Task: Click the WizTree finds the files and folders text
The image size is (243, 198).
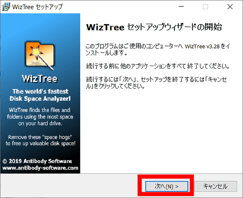Action: 40,117
